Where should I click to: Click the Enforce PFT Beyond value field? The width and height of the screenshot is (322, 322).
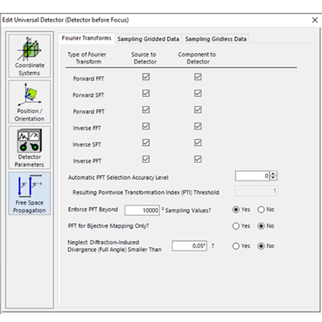(142, 210)
